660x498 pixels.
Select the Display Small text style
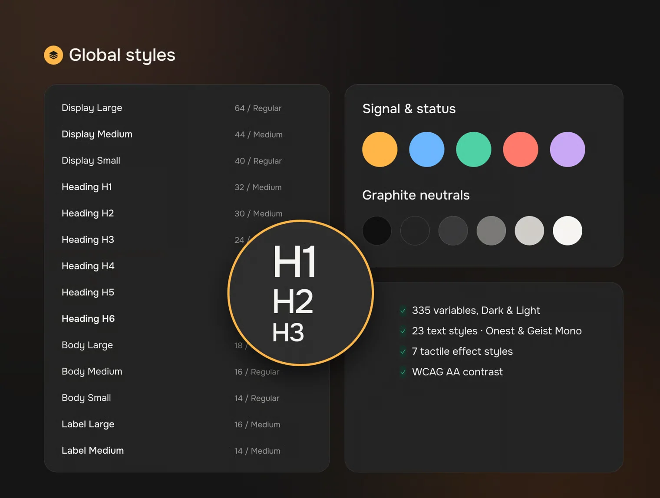[x=91, y=161]
